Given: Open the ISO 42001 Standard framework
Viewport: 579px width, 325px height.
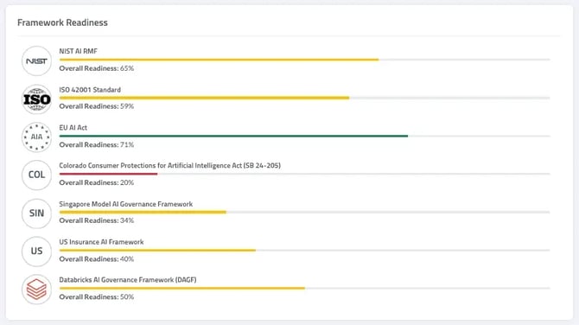Looking at the screenshot, I should [x=90, y=90].
